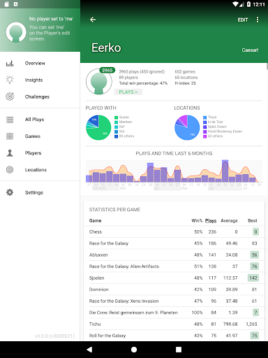Image resolution: width=268 pixels, height=358 pixels.
Task: Select the Players pawn icon
Action: tap(10, 153)
